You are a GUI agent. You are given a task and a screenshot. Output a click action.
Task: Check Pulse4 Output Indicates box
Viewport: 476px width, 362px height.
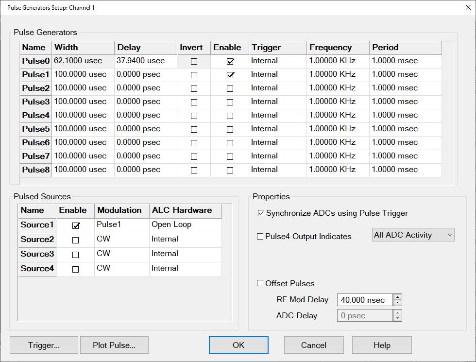point(260,237)
